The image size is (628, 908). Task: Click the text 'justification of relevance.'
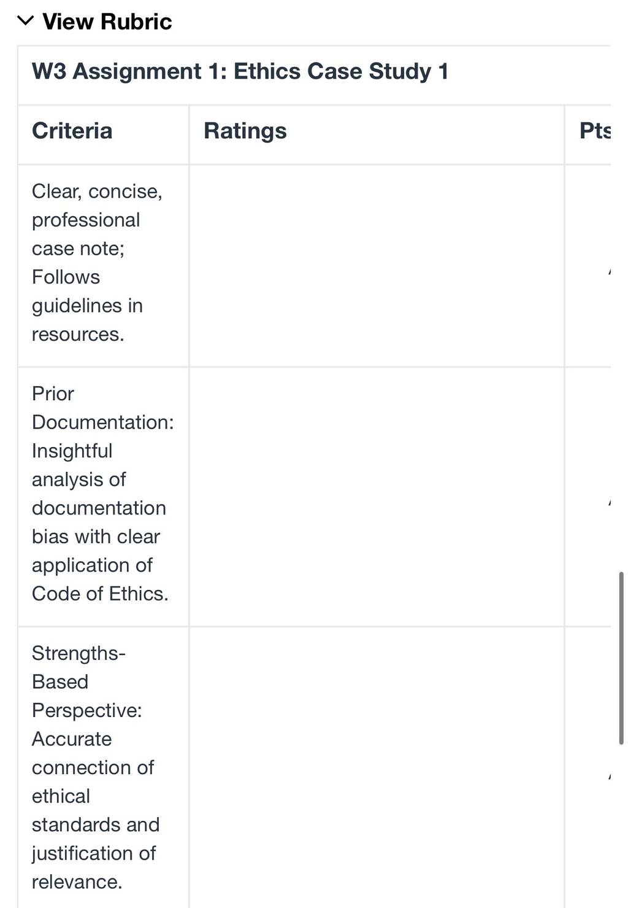click(x=94, y=867)
